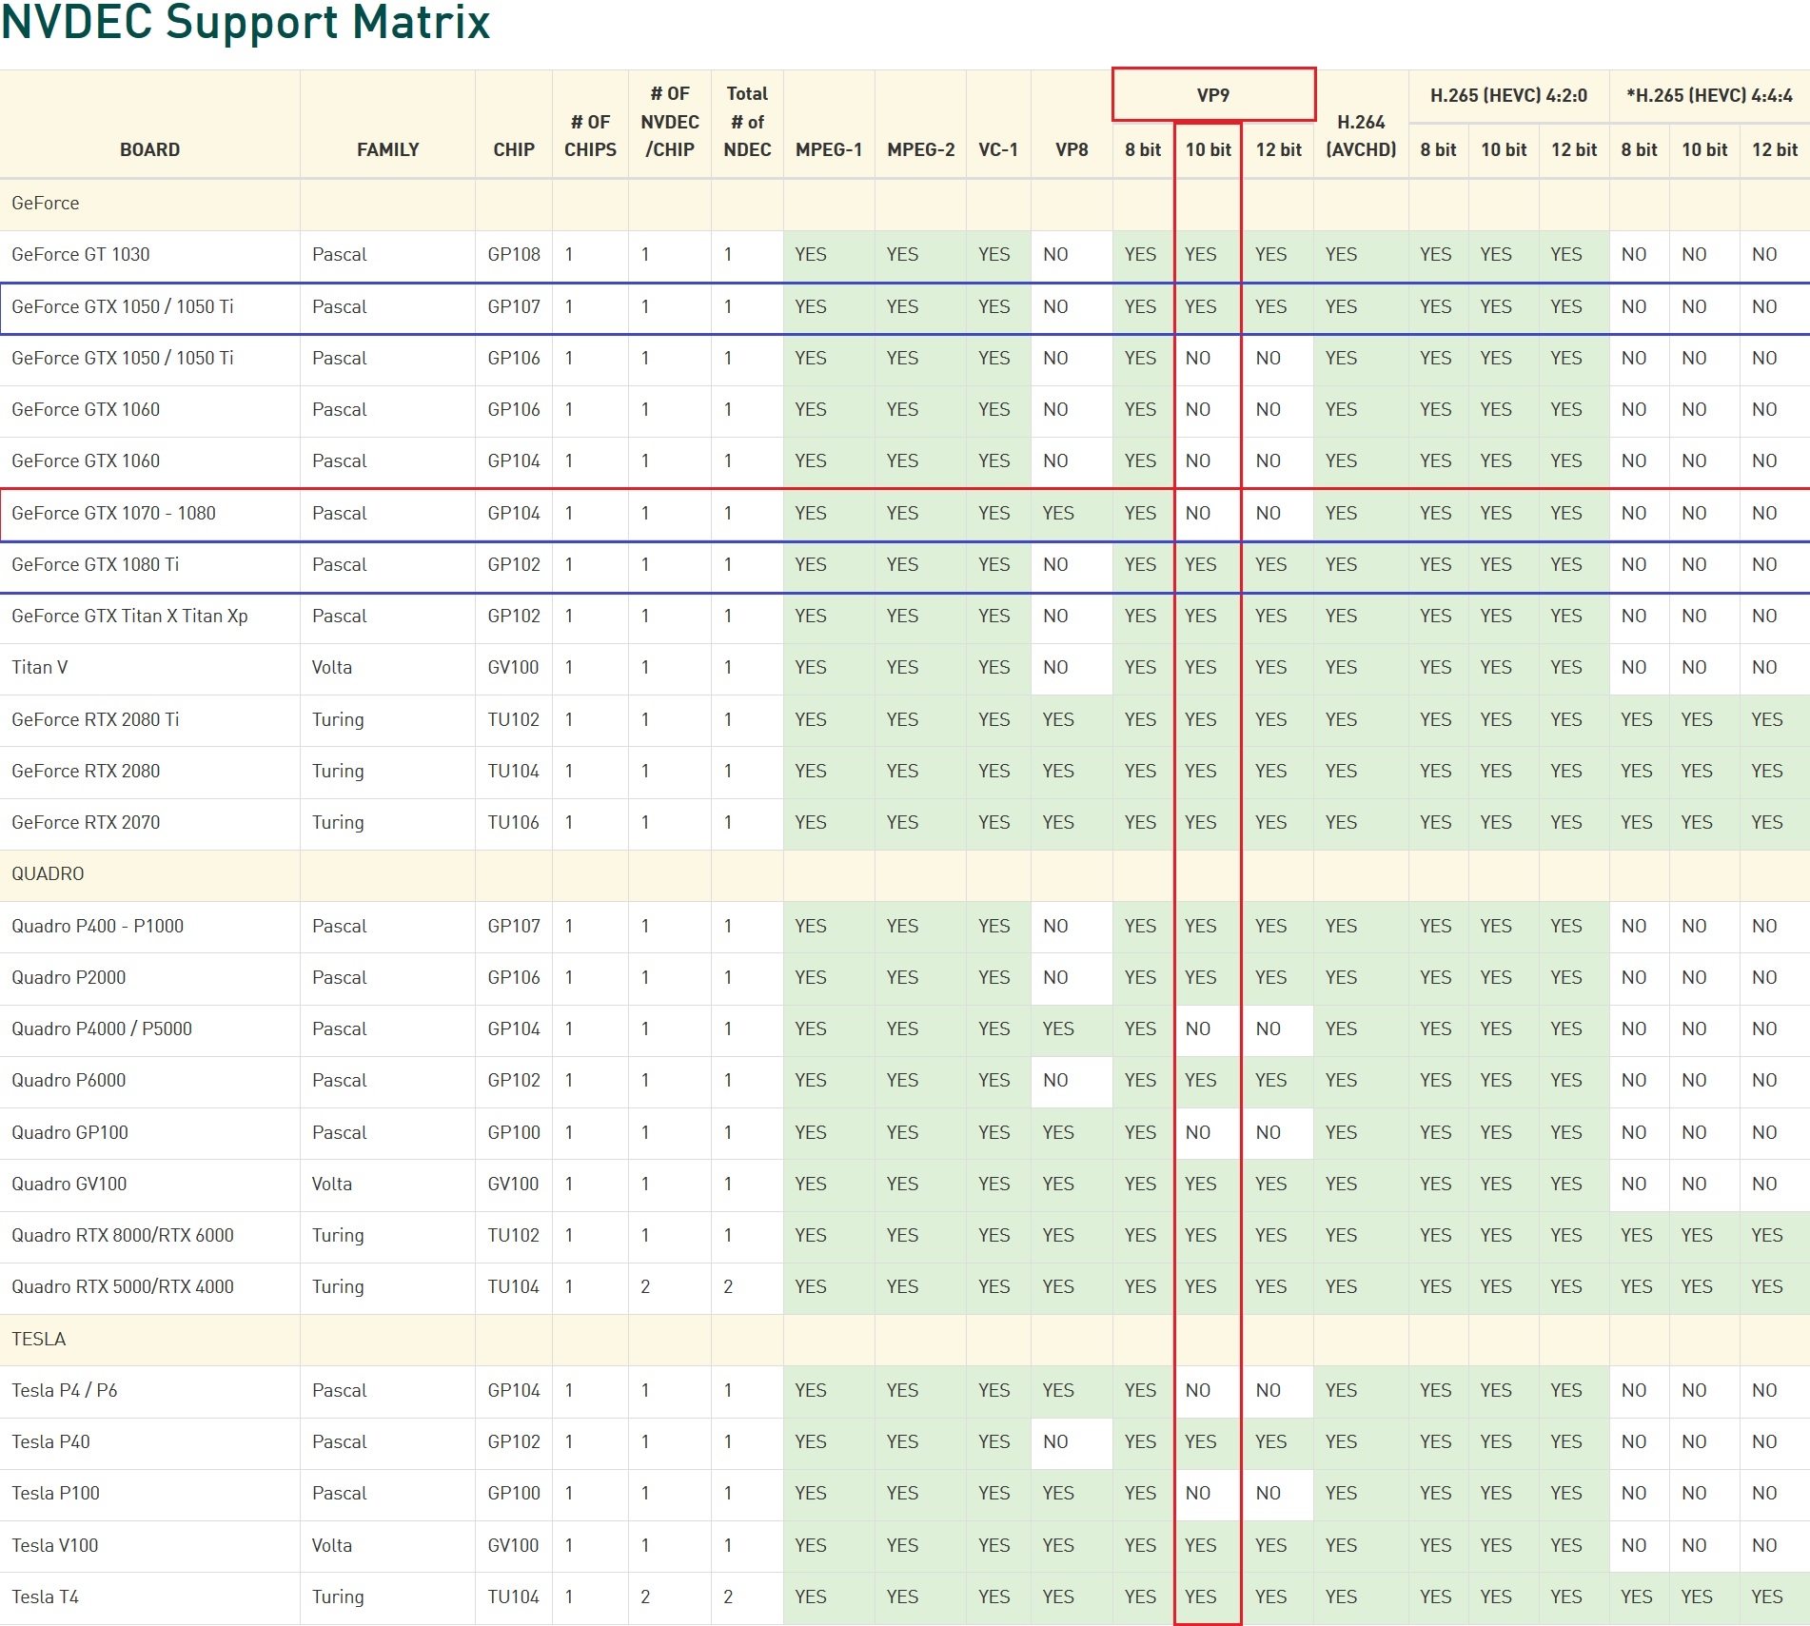Select the "Quadro RTX 5000/RTX 4000" board name
The image size is (1810, 1626).
point(123,1286)
